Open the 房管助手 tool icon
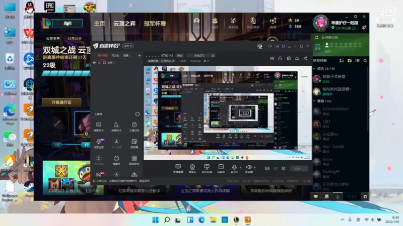403x226 pixels. pyautogui.click(x=116, y=127)
